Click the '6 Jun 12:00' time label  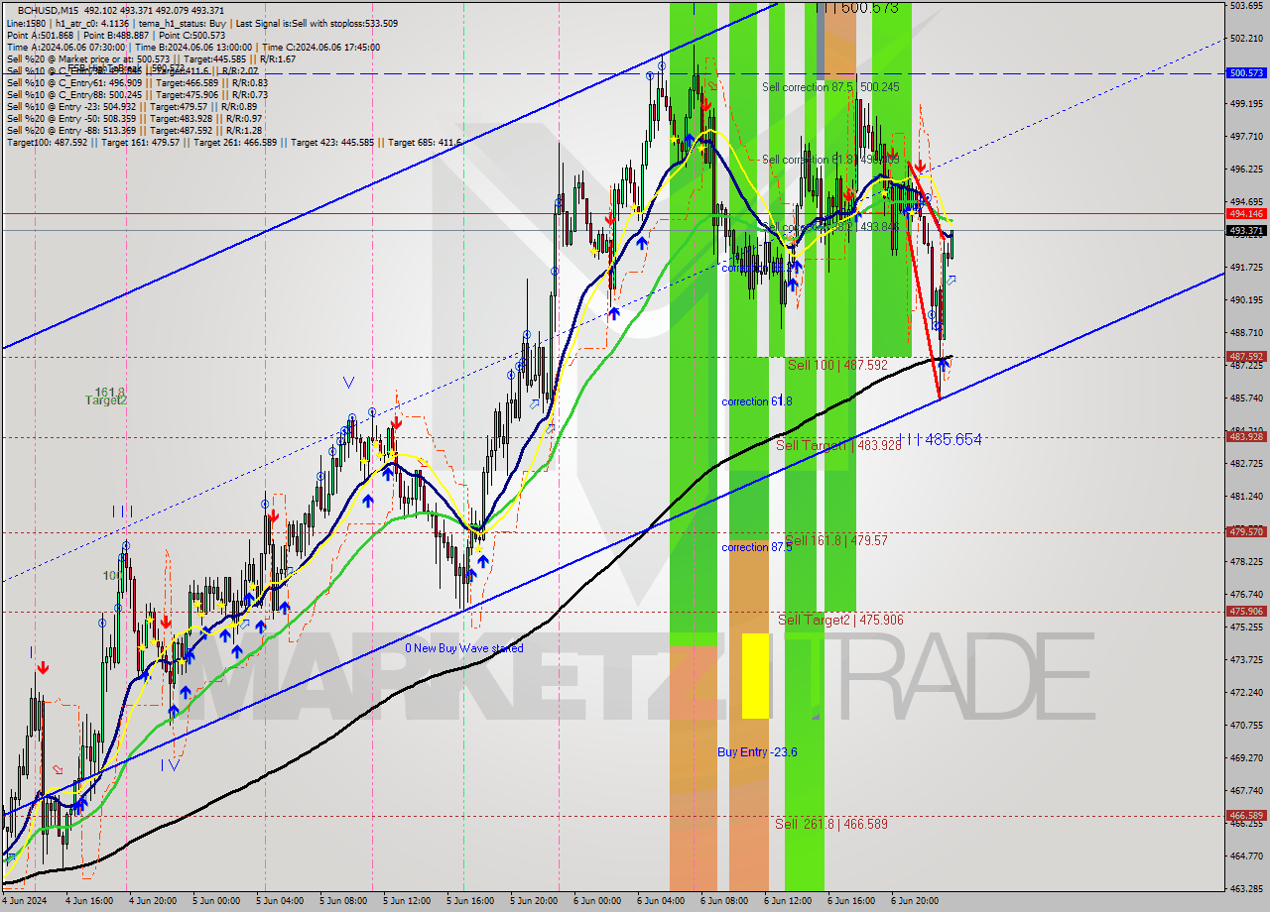[x=787, y=901]
